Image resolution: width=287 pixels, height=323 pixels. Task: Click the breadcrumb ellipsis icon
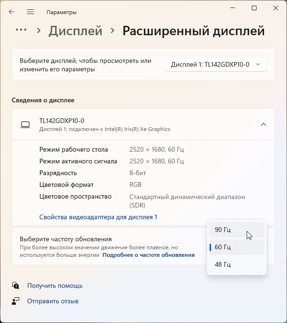click(21, 30)
